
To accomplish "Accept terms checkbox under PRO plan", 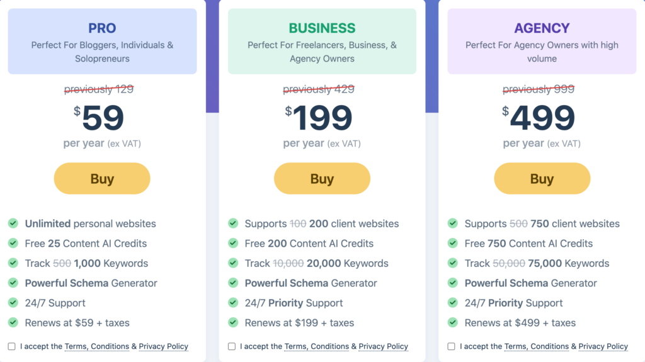I will (11, 346).
